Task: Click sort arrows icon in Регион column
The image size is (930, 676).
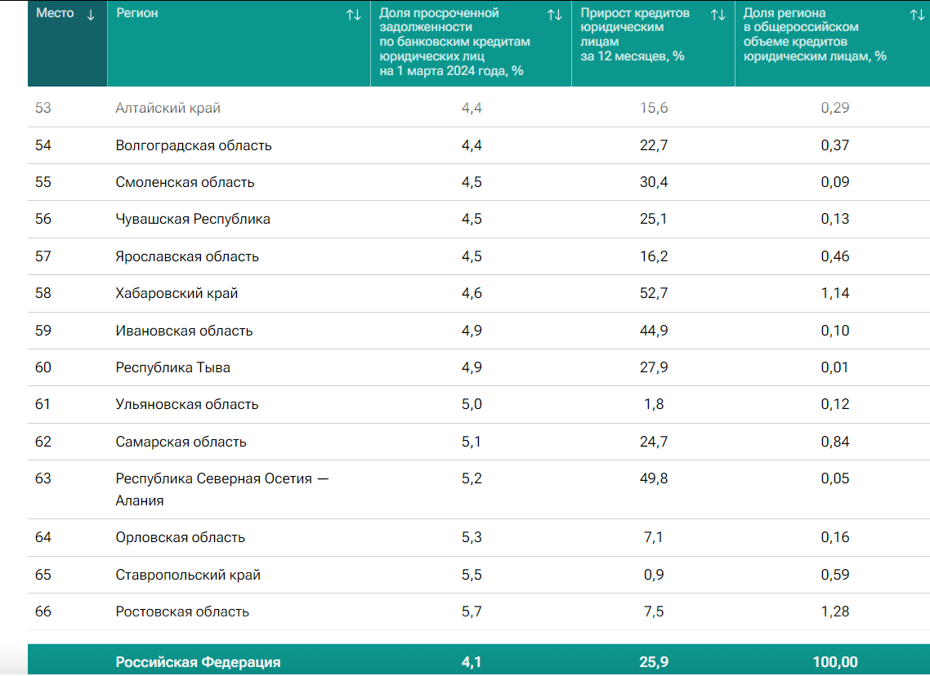Action: 353,15
